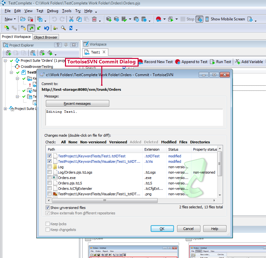Click the magnifier with key icon in the second toolbar

coord(63,28)
